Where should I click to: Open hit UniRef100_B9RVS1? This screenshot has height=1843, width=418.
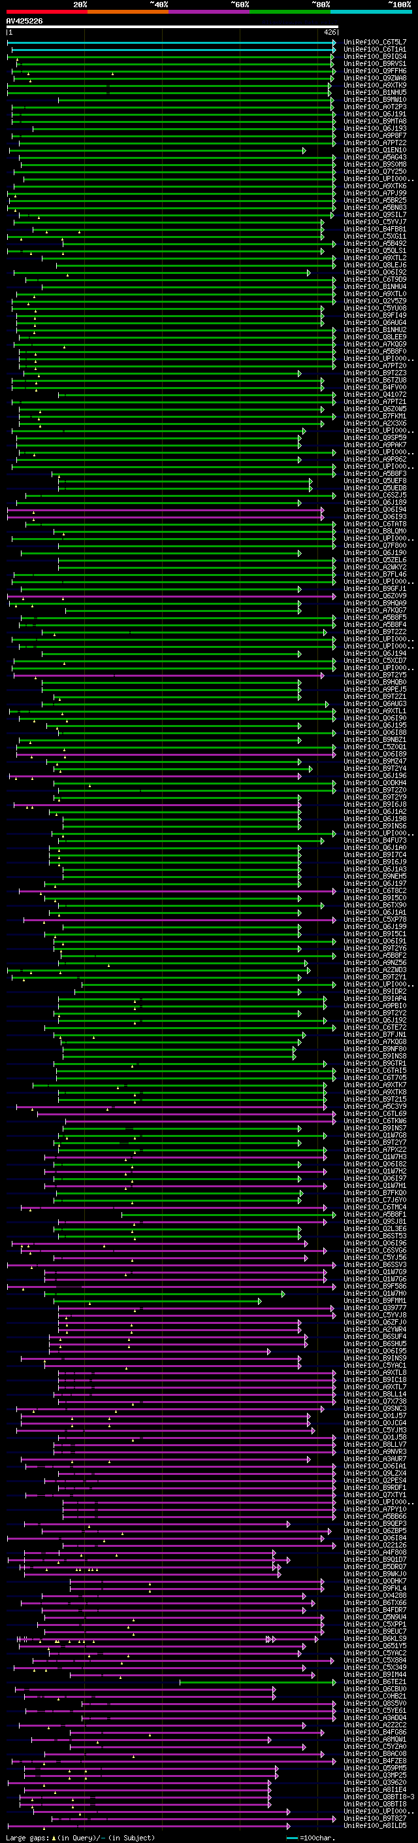(375, 63)
